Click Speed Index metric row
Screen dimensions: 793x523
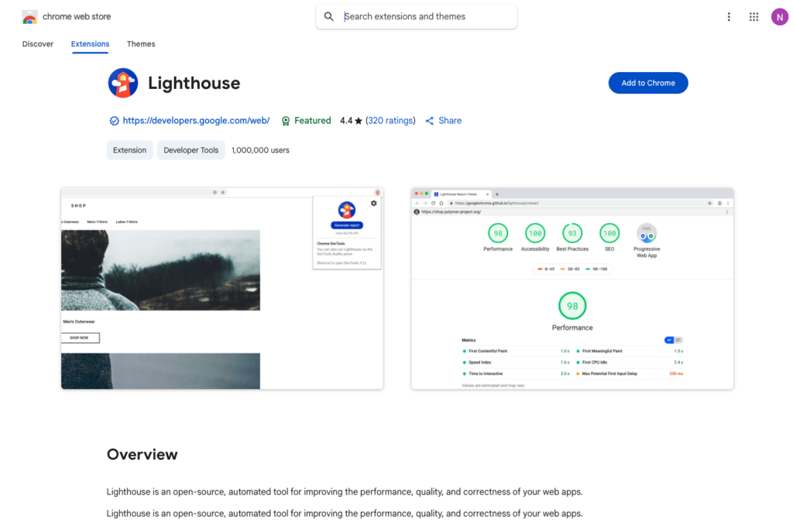click(x=516, y=362)
